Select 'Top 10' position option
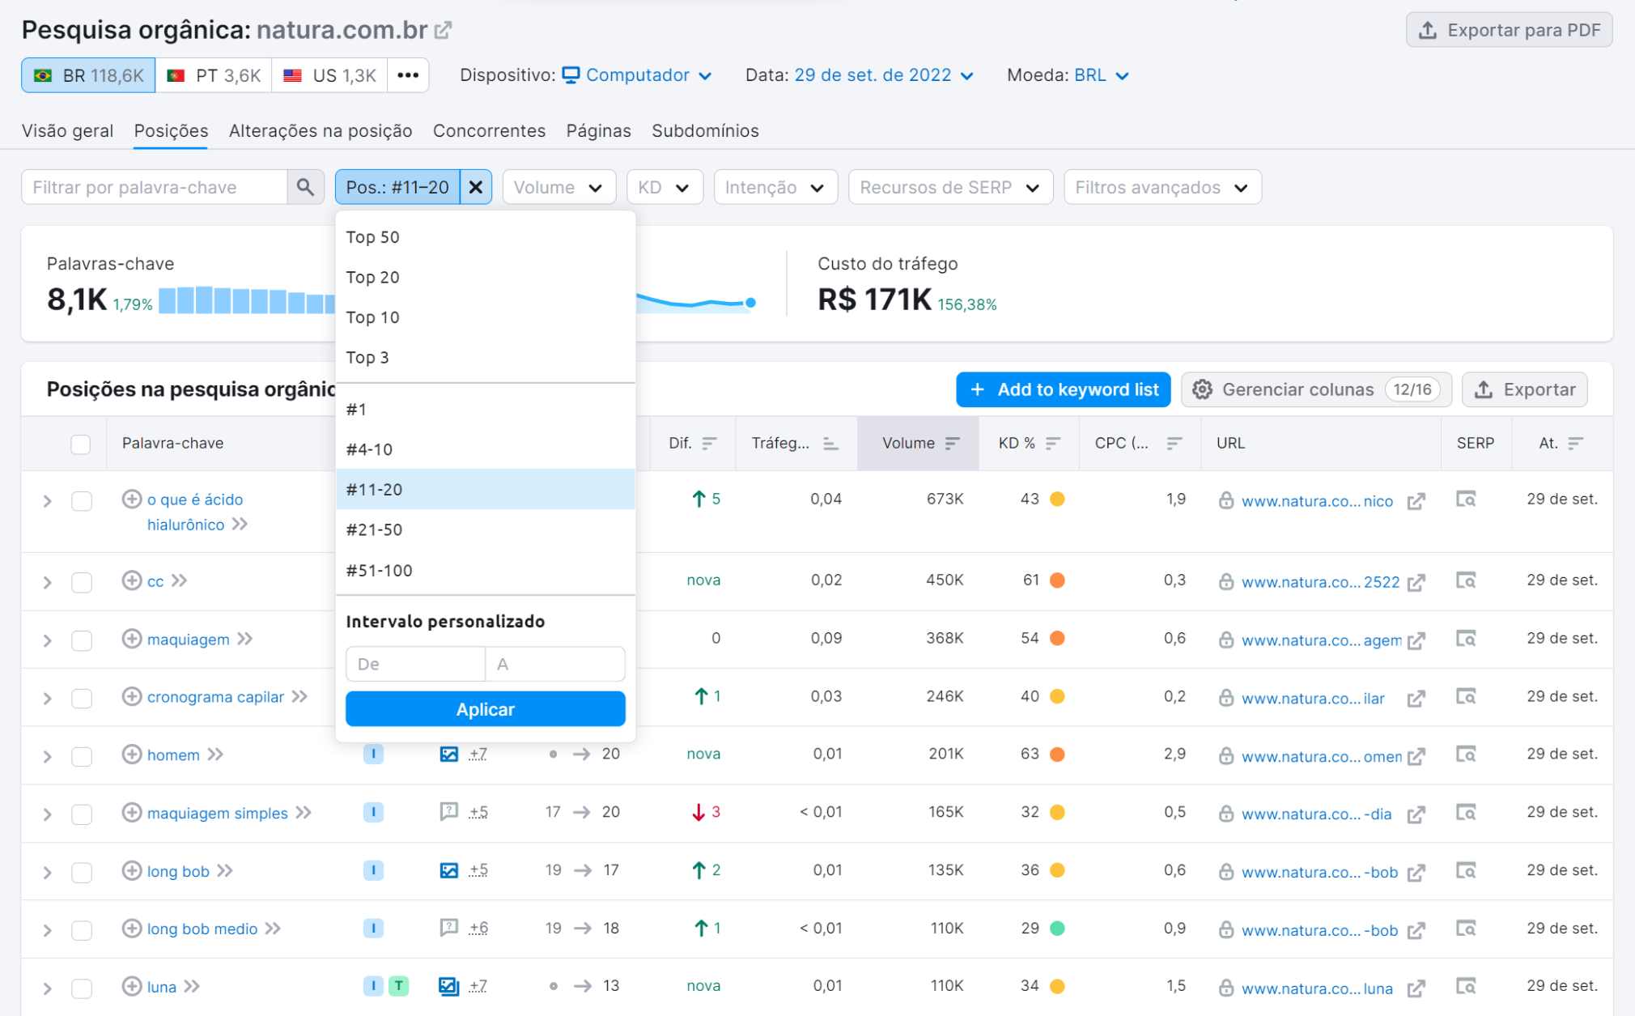1635x1016 pixels. click(486, 317)
